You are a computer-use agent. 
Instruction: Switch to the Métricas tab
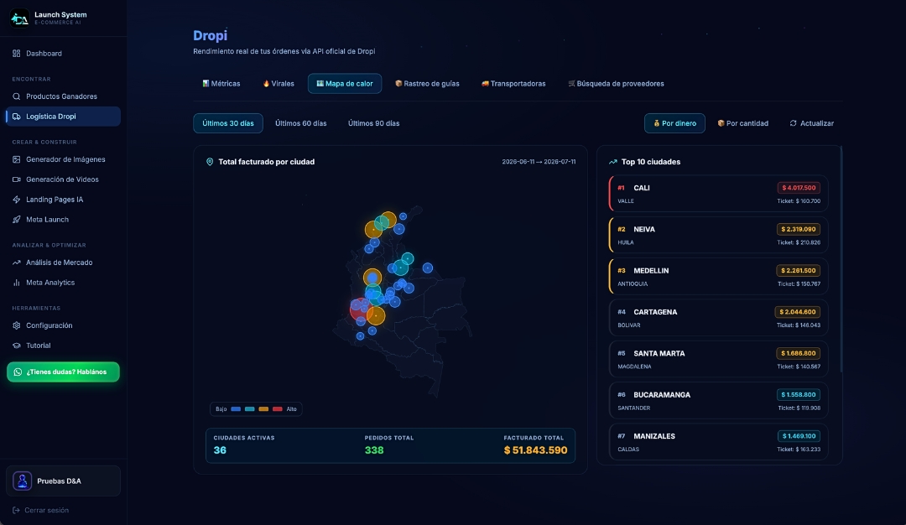tap(221, 84)
